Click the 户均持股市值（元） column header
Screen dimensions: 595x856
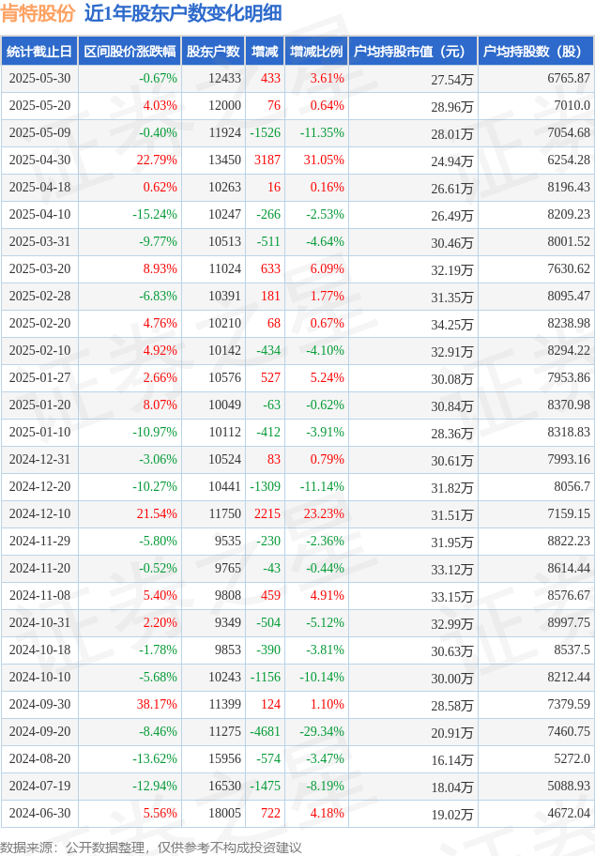(413, 52)
